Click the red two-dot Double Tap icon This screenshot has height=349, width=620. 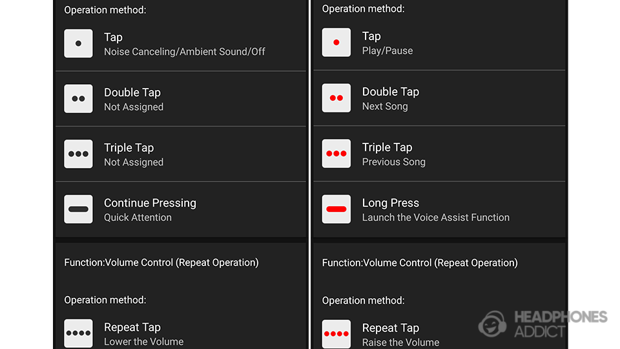point(336,98)
